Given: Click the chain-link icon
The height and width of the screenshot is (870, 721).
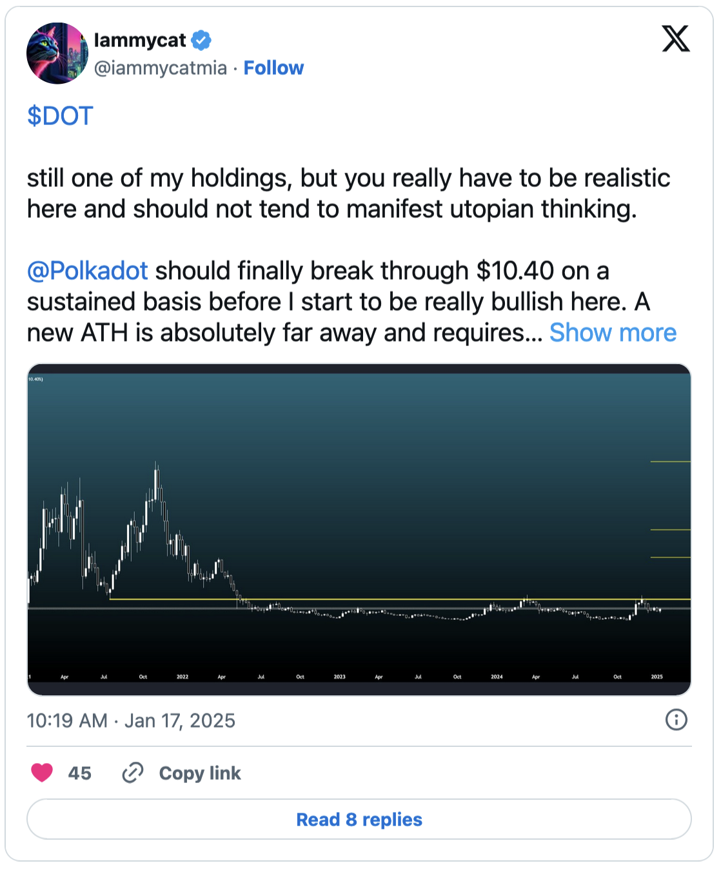Looking at the screenshot, I should coord(133,772).
